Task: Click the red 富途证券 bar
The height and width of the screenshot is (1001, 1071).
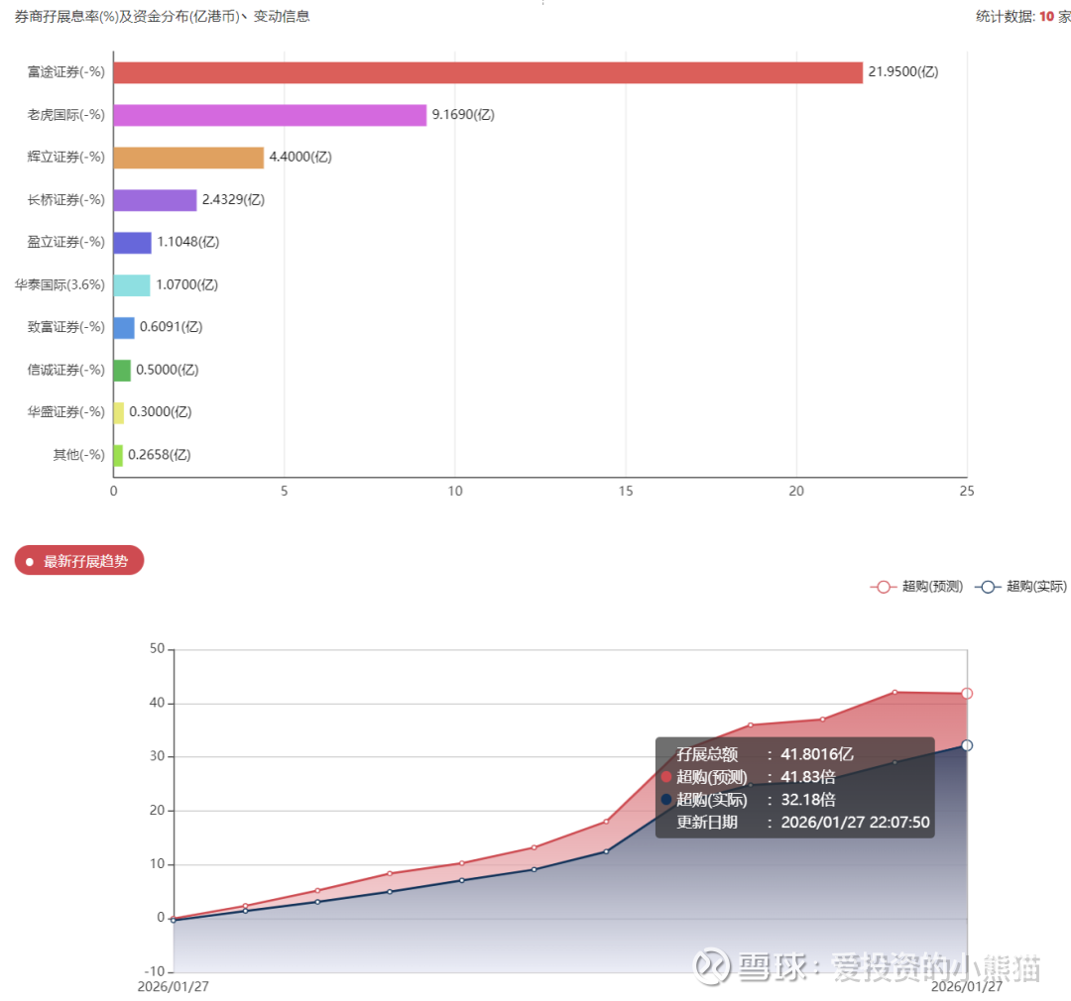Action: click(x=488, y=72)
